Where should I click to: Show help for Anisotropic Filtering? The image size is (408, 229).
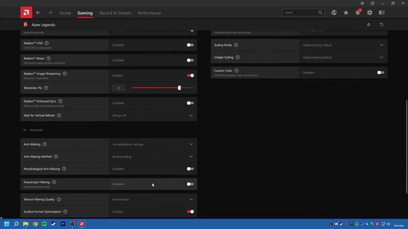(54, 183)
